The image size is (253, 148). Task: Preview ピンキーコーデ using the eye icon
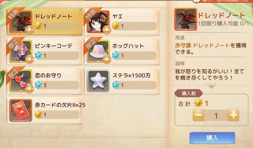click(x=29, y=59)
